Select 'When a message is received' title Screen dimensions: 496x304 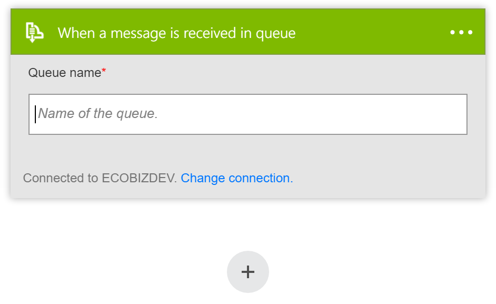click(x=147, y=33)
